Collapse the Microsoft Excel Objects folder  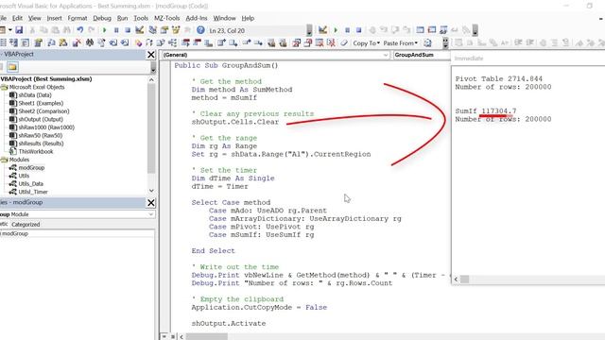[4, 87]
